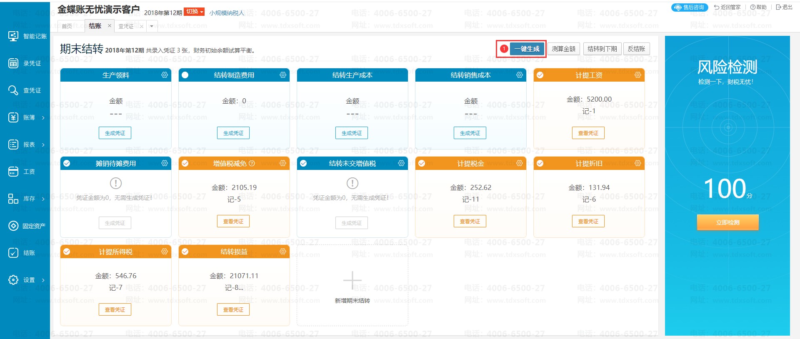Open the 切换 period dropdown
This screenshot has width=800, height=339.
pyautogui.click(x=194, y=12)
